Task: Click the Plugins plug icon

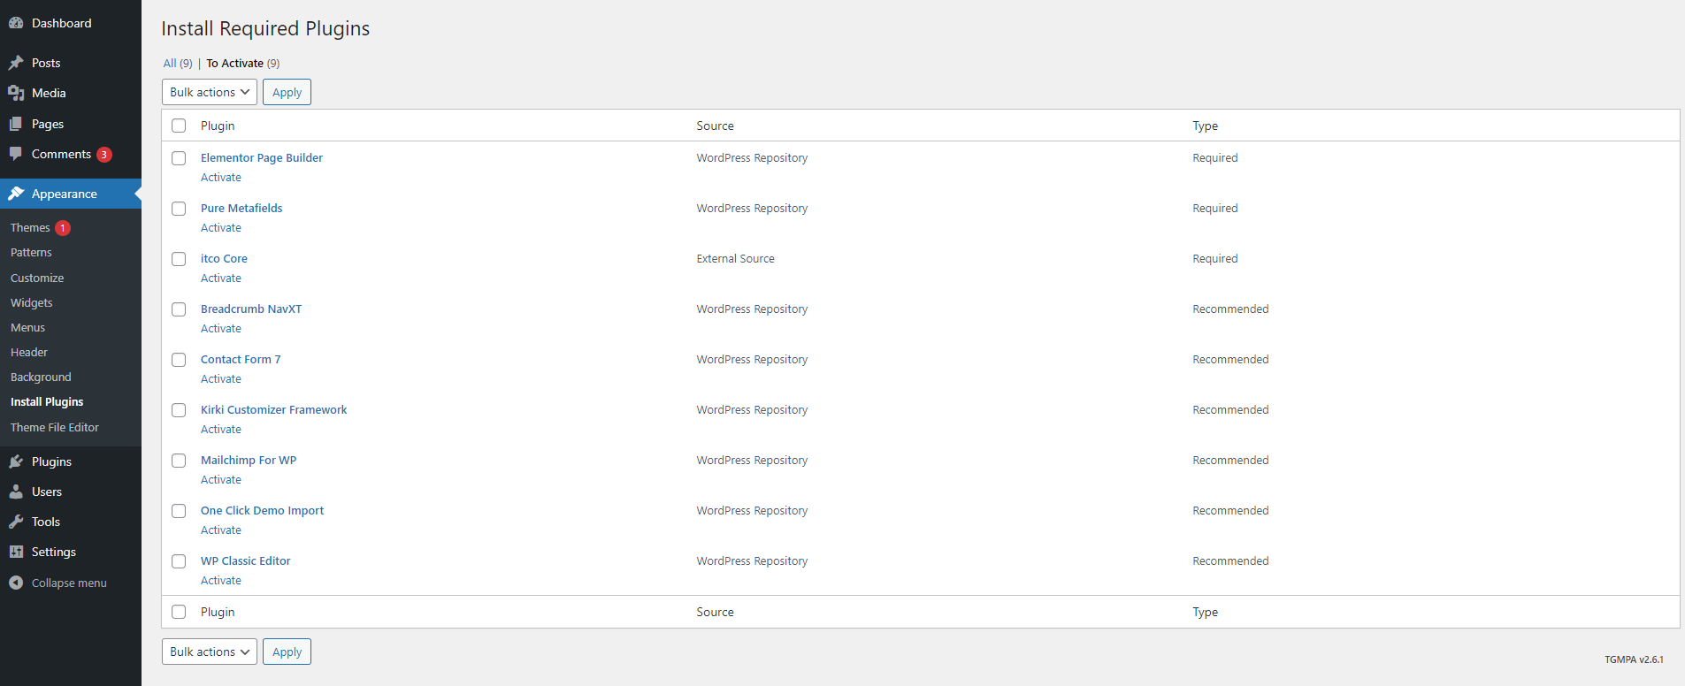Action: click(16, 461)
